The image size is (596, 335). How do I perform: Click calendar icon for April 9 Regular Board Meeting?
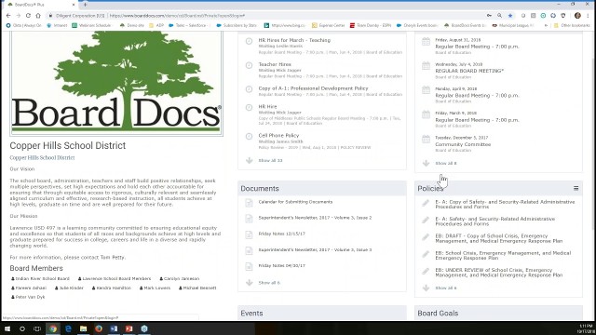[x=427, y=90]
